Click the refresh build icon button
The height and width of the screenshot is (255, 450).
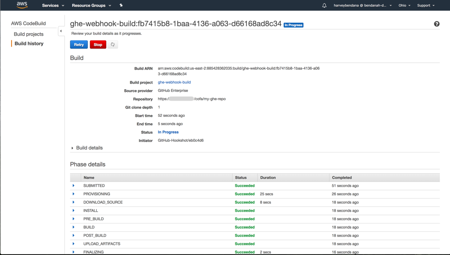(113, 44)
